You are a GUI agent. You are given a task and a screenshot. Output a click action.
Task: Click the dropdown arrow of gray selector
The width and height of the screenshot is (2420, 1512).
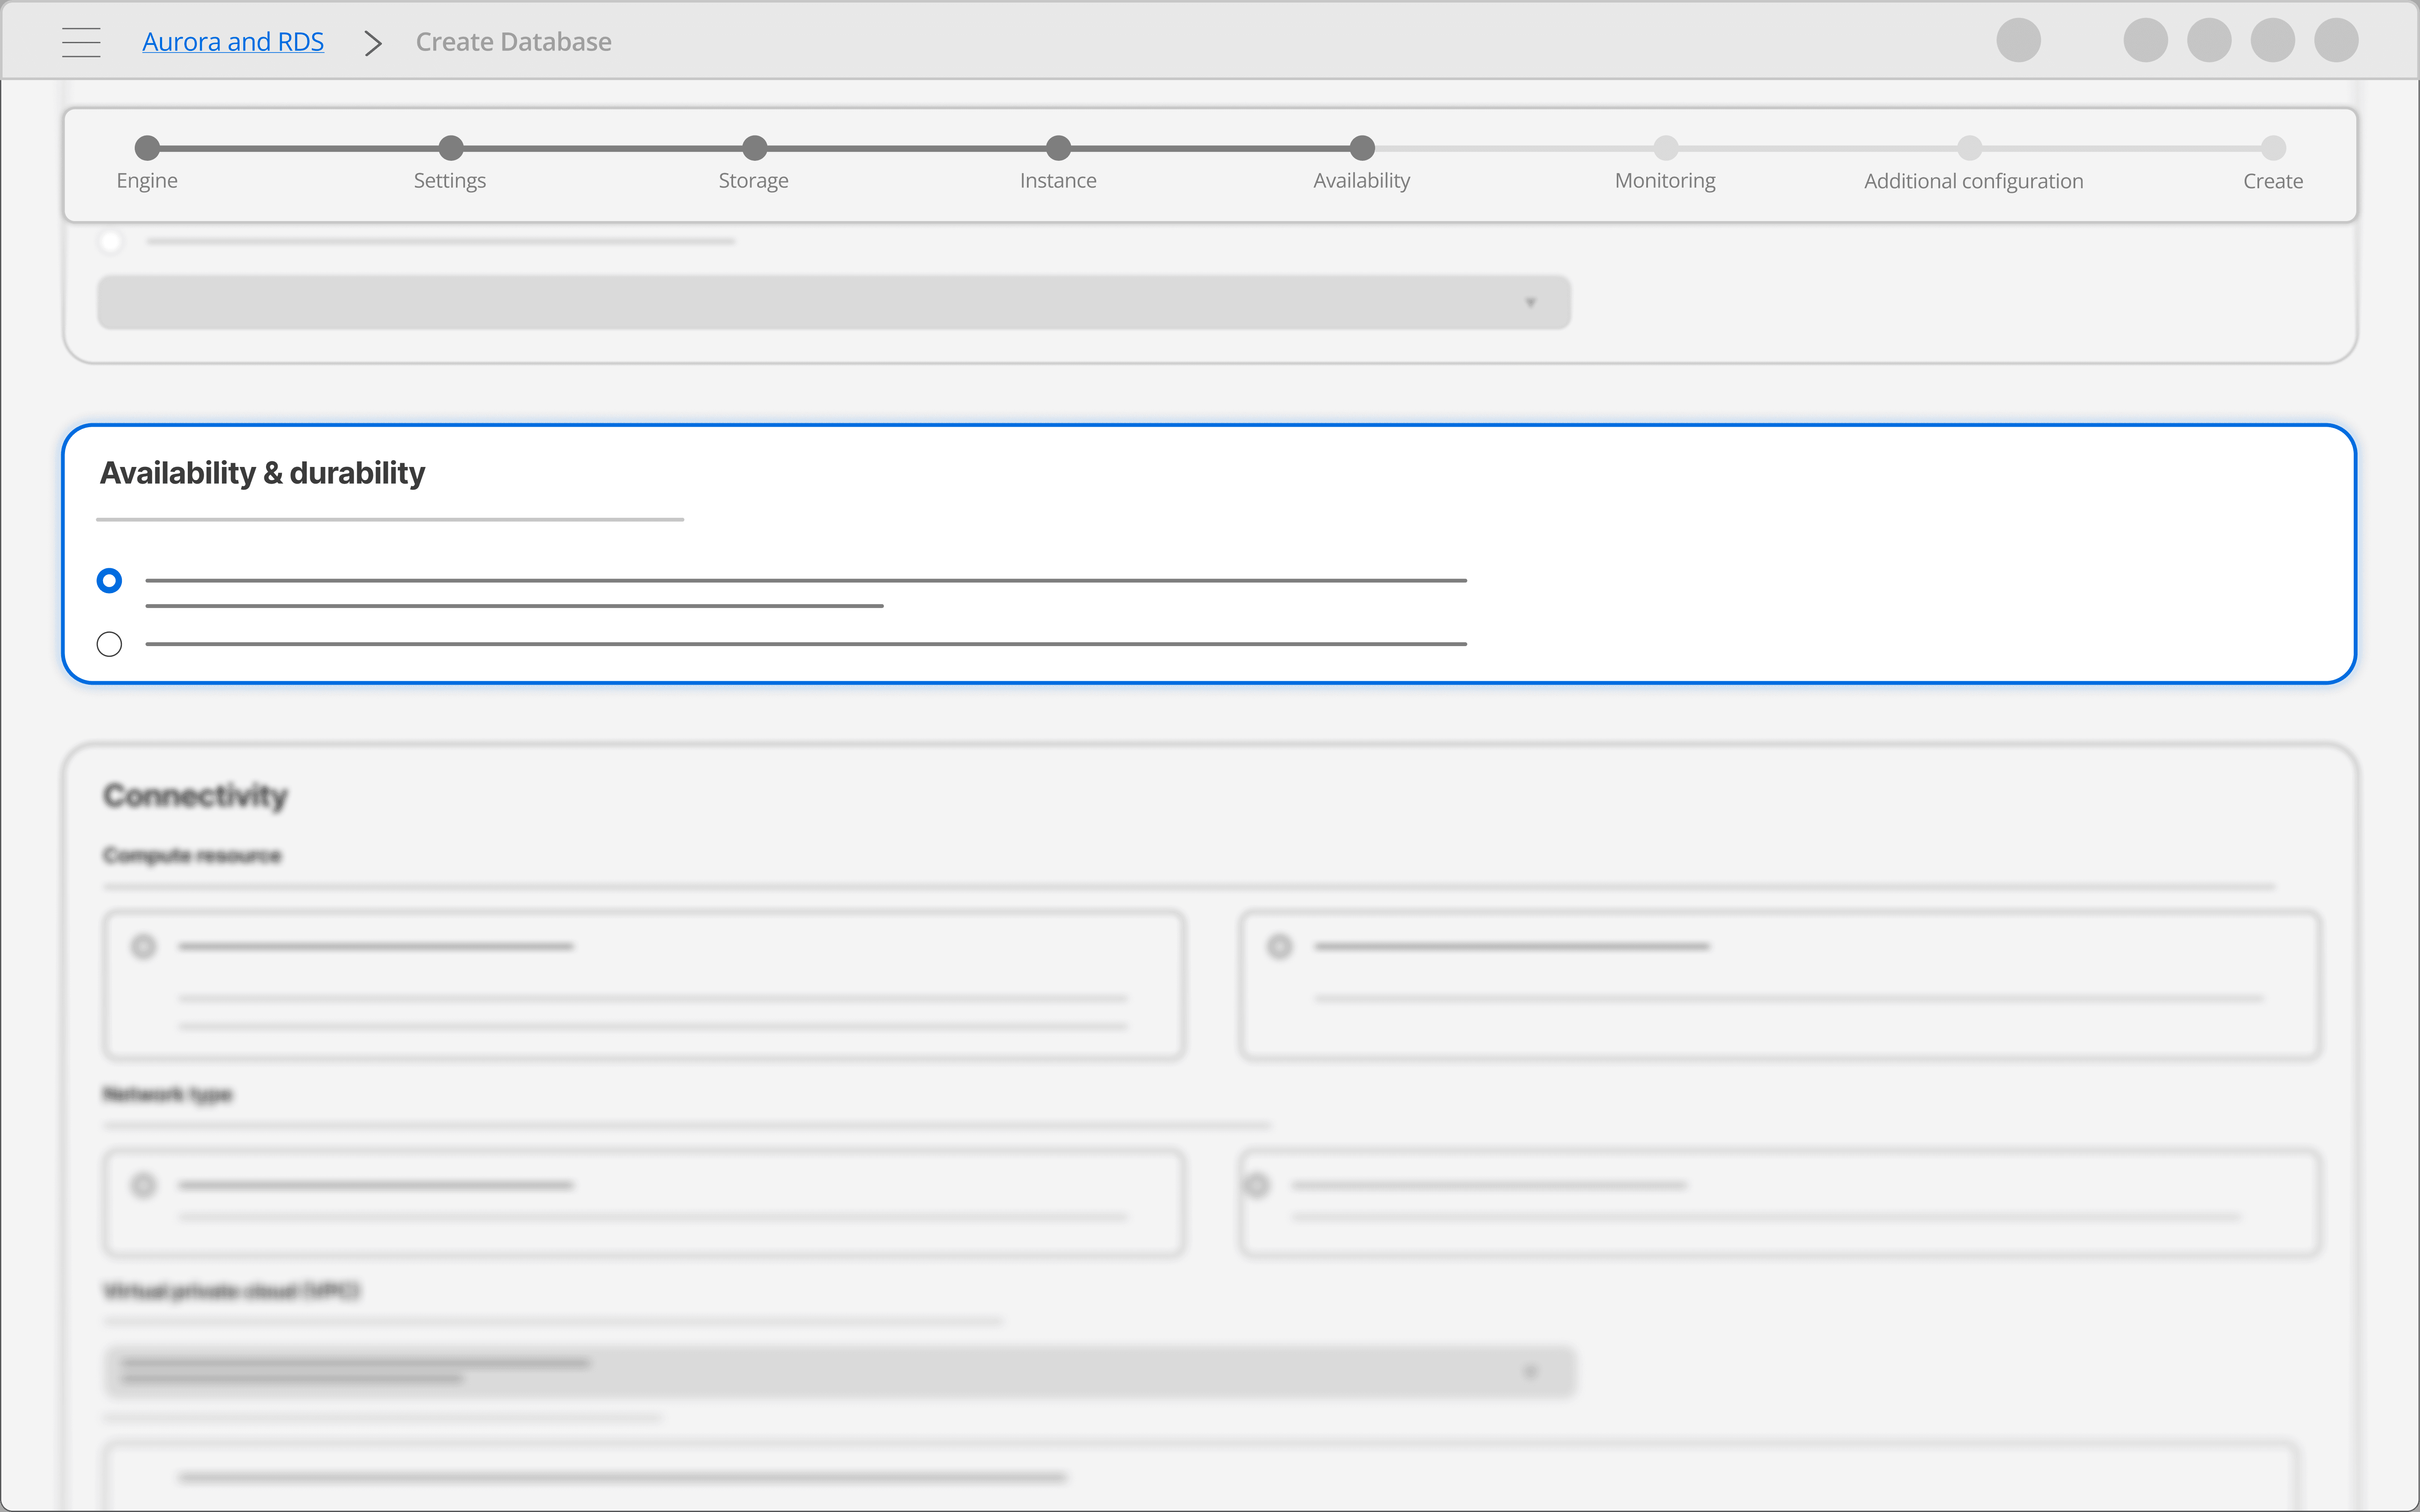[x=1530, y=302]
